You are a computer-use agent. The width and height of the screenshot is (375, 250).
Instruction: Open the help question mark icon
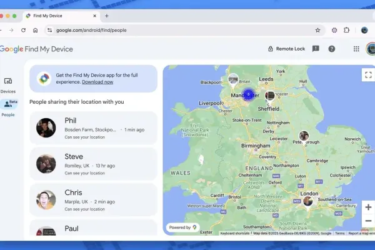pyautogui.click(x=332, y=49)
